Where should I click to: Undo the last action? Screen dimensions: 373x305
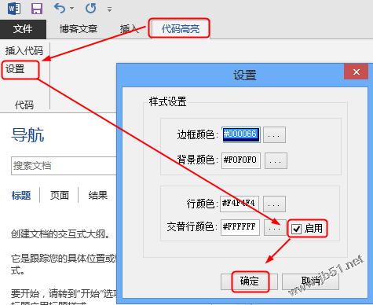(60, 9)
